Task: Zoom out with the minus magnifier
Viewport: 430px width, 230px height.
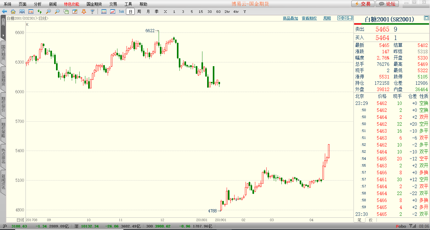Action: tap(57, 12)
